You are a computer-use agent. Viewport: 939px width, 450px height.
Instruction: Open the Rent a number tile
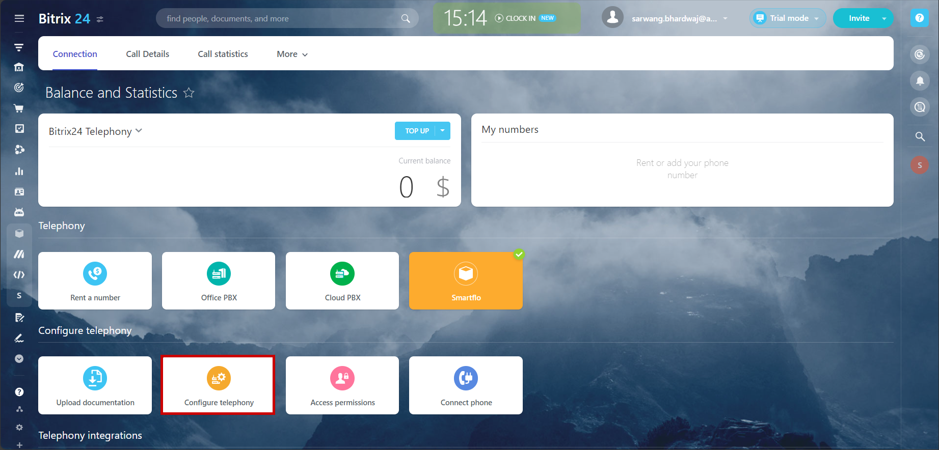click(95, 280)
